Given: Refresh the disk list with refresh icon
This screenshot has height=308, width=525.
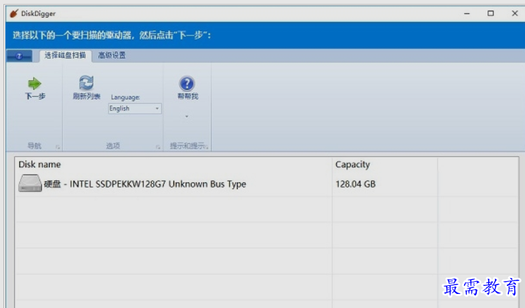Looking at the screenshot, I should (x=86, y=83).
